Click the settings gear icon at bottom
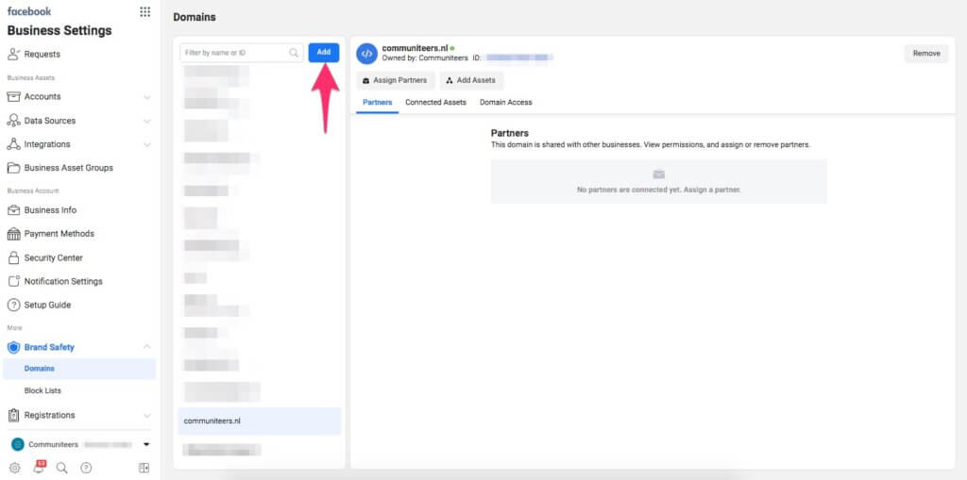The width and height of the screenshot is (967, 480). (14, 468)
